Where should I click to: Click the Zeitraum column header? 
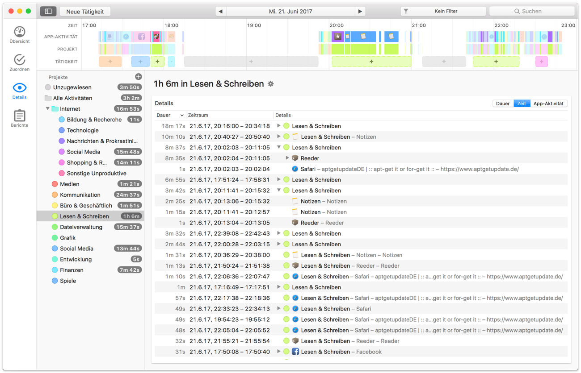pos(230,115)
